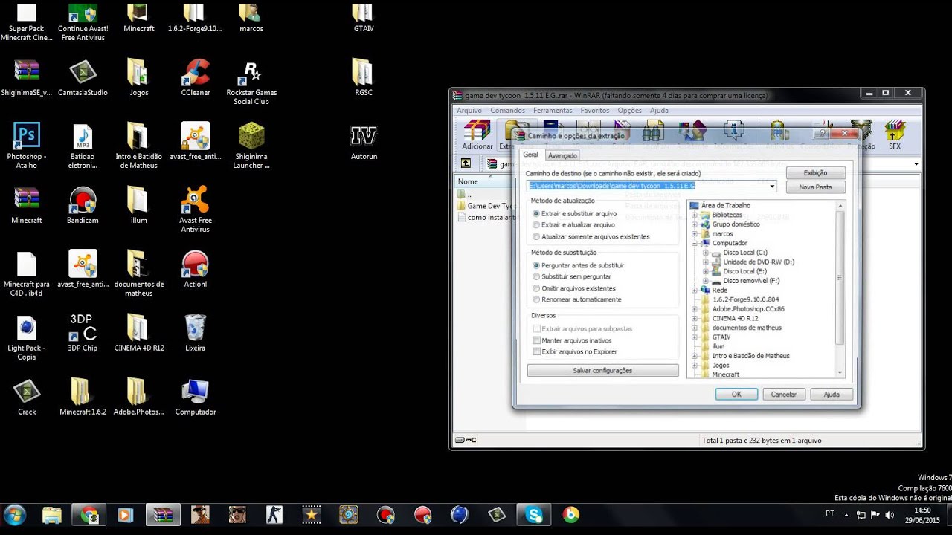
Task: Click the Cancelar button
Action: [x=784, y=395]
